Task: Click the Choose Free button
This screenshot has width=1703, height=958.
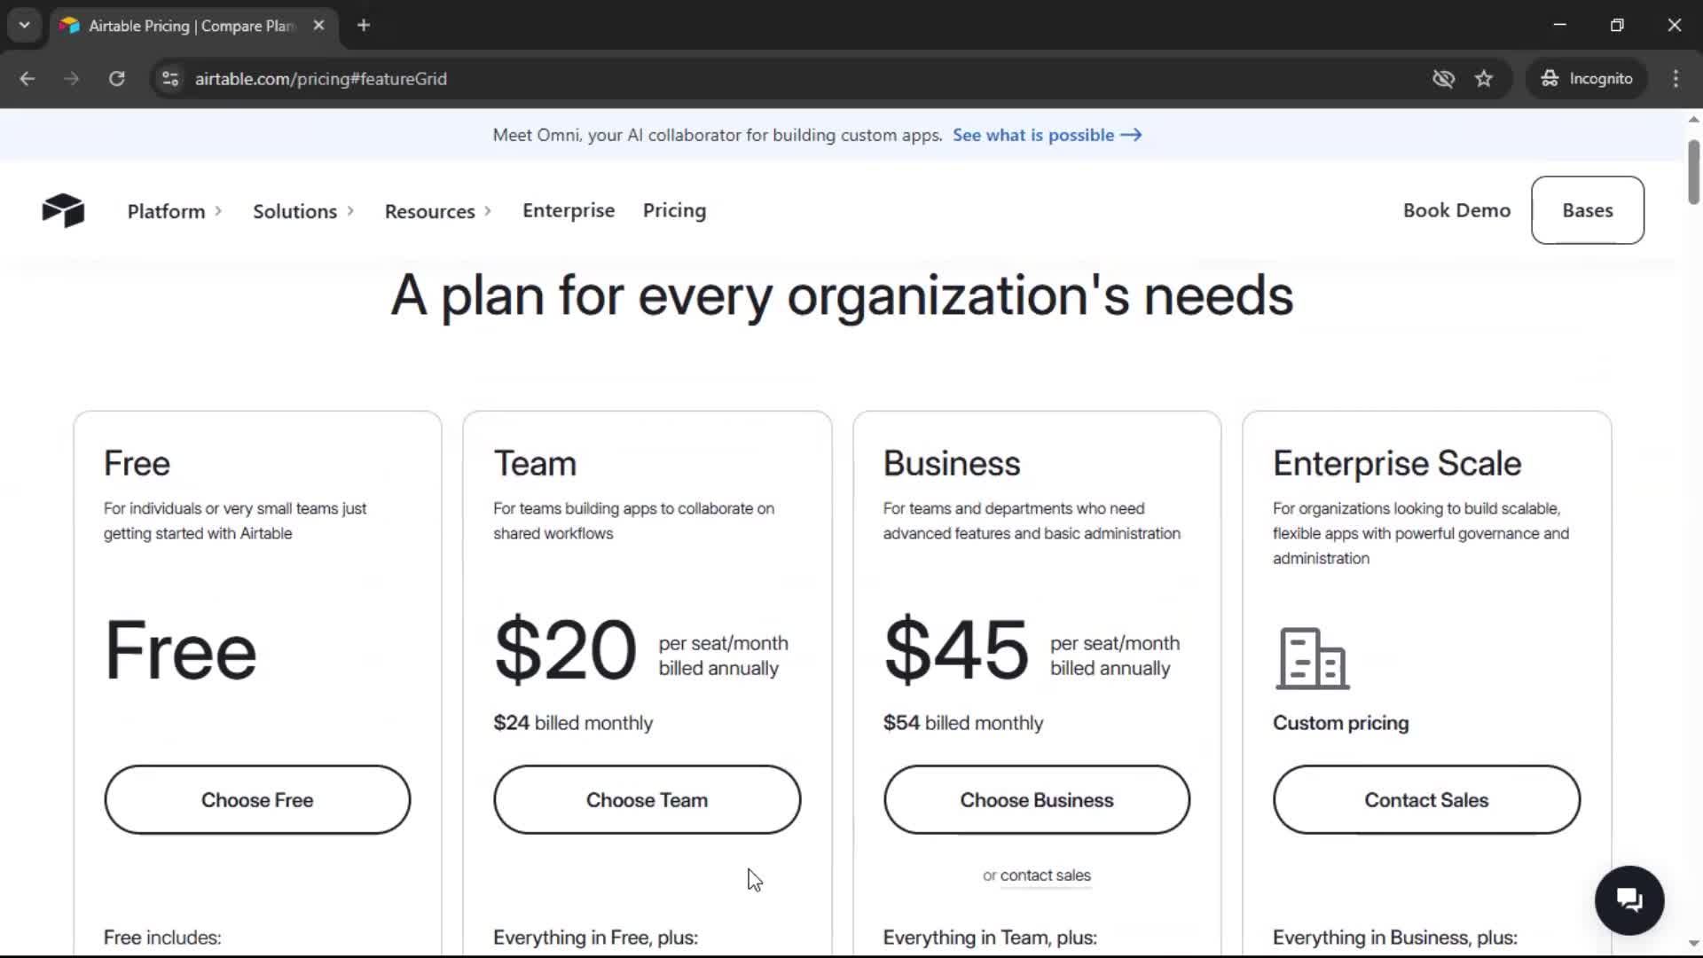Action: point(257,799)
